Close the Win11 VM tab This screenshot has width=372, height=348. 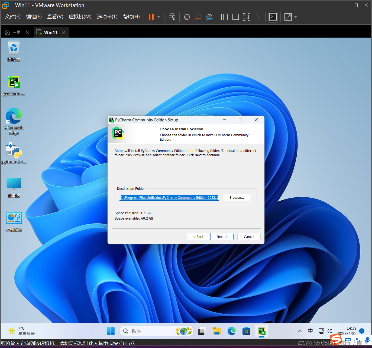[64, 32]
